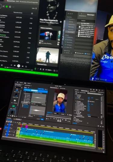113x162 pixels.
Task: Maximize video output with Premiere's top-right fullscreen icon
Action: click(x=102, y=90)
